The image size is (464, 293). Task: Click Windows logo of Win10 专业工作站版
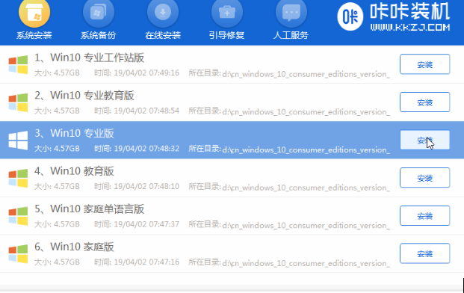[x=18, y=64]
